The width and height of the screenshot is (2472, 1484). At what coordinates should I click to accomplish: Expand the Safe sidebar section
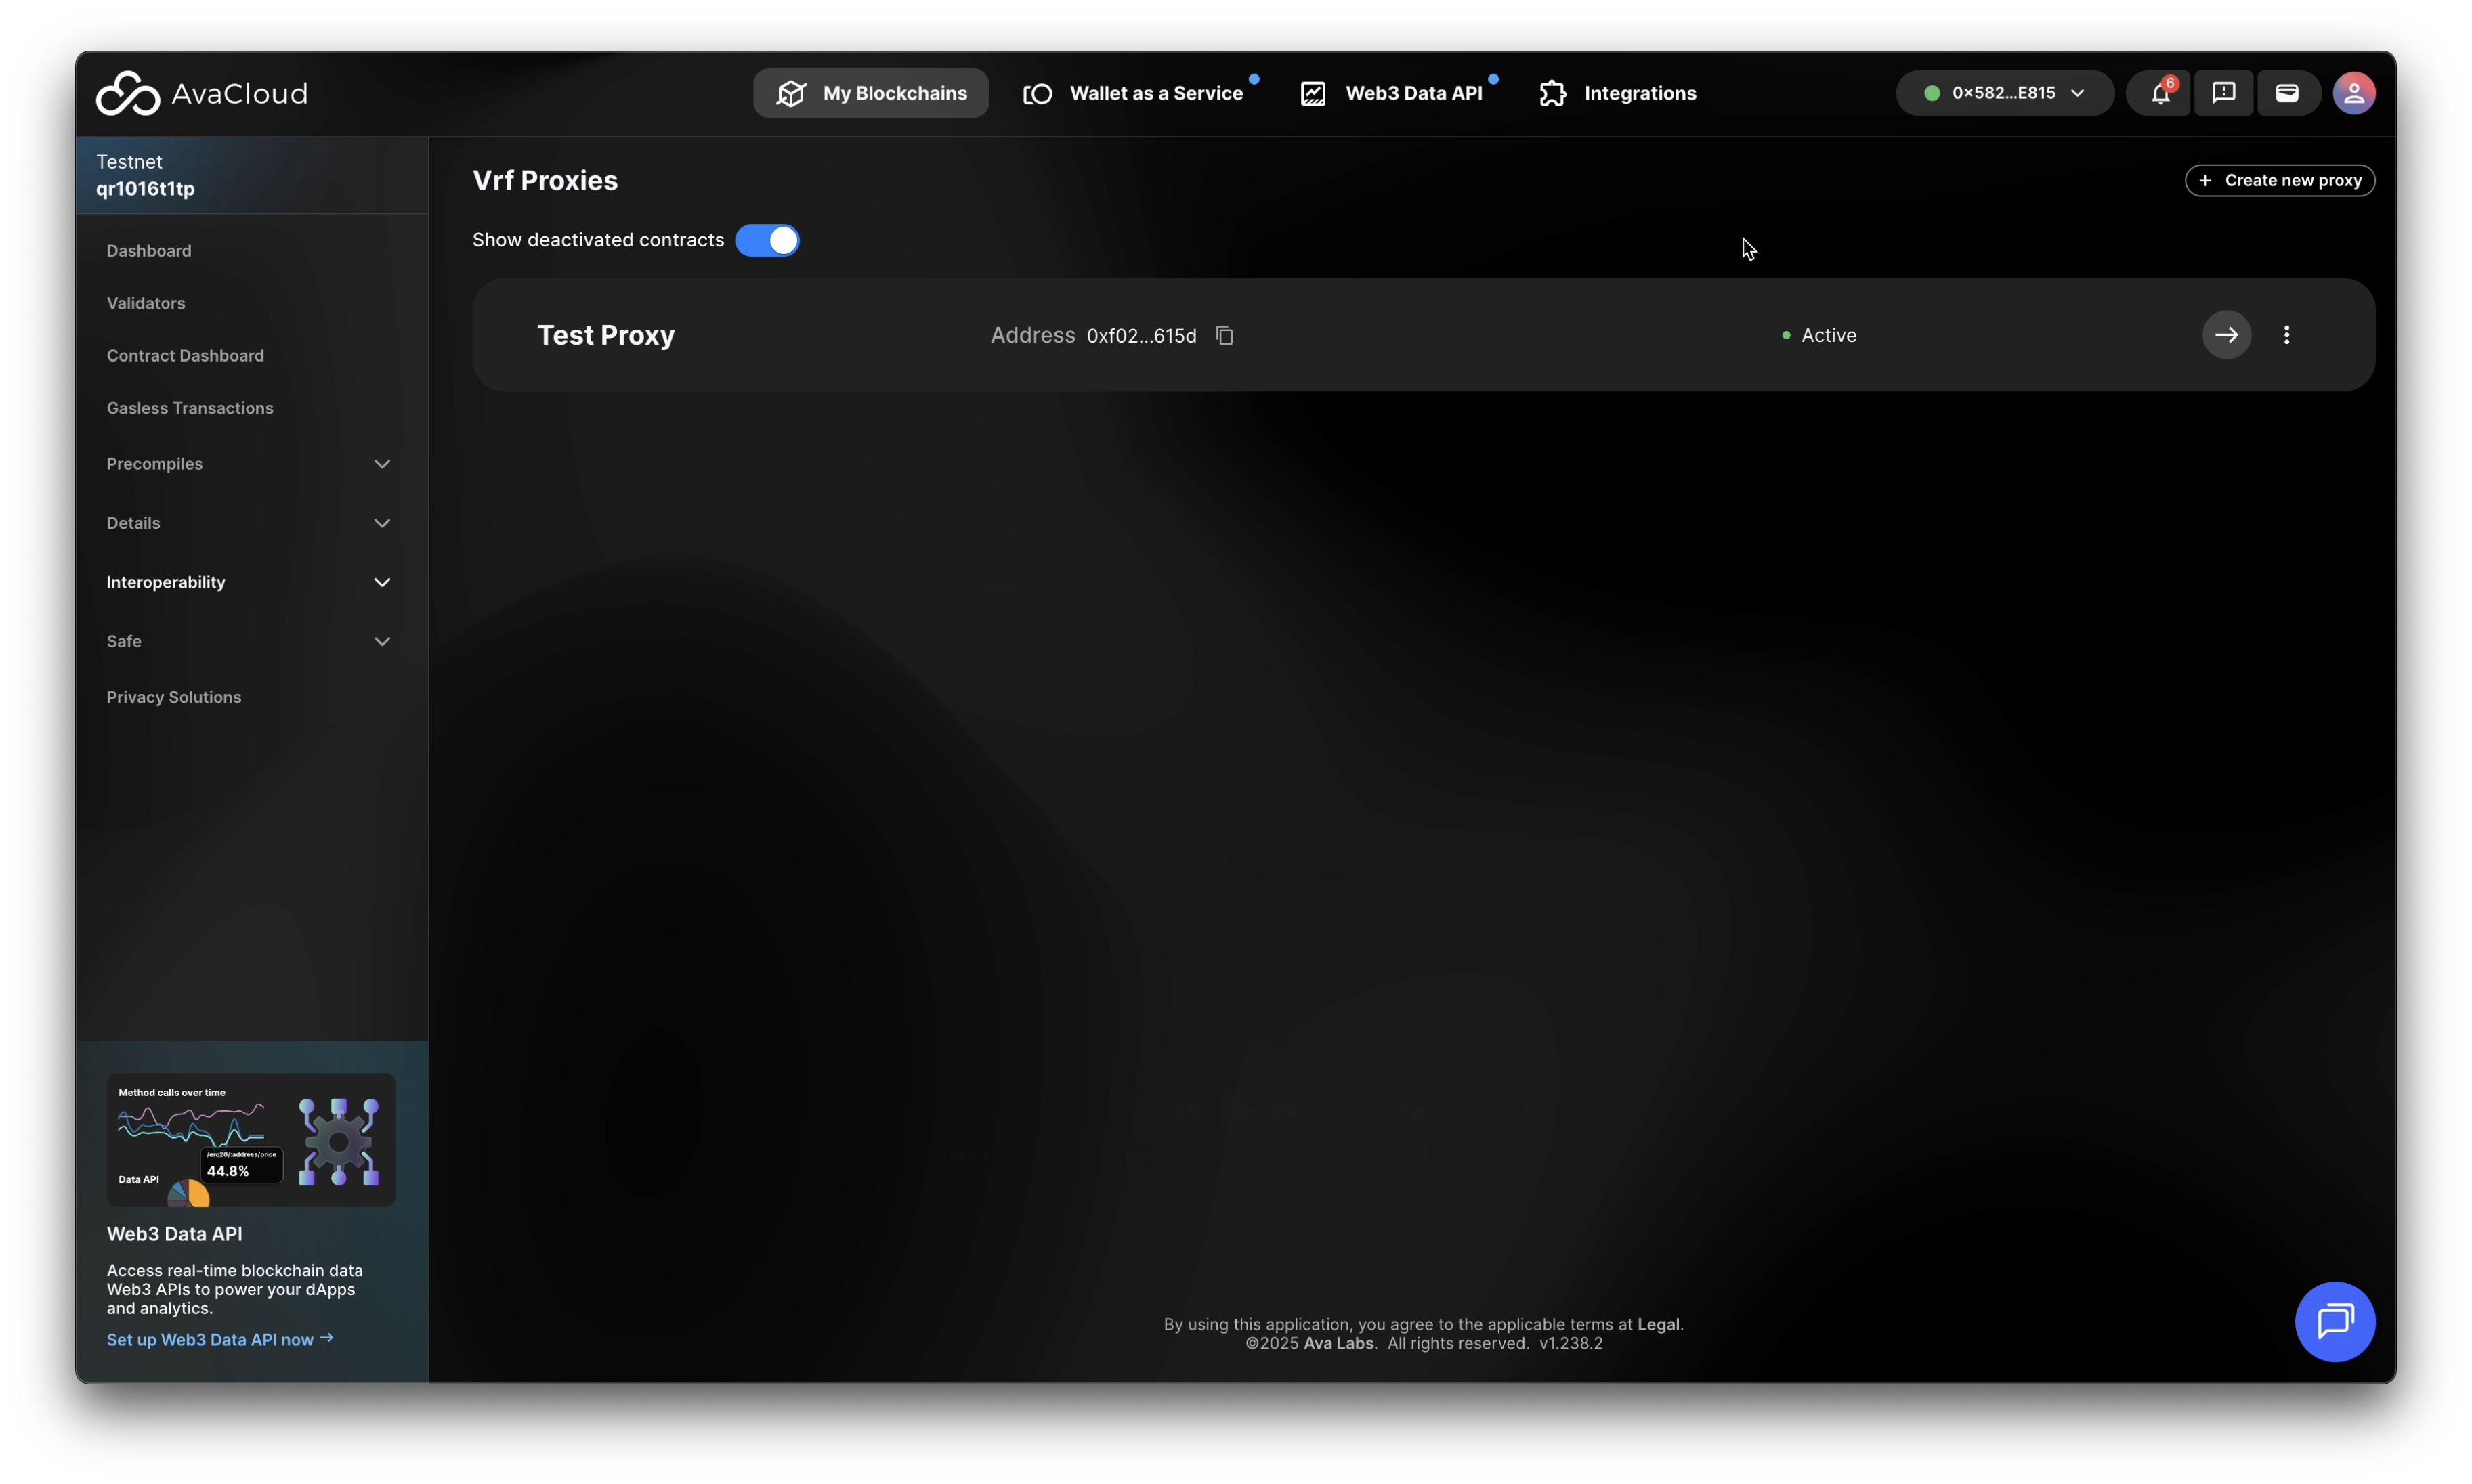click(248, 641)
